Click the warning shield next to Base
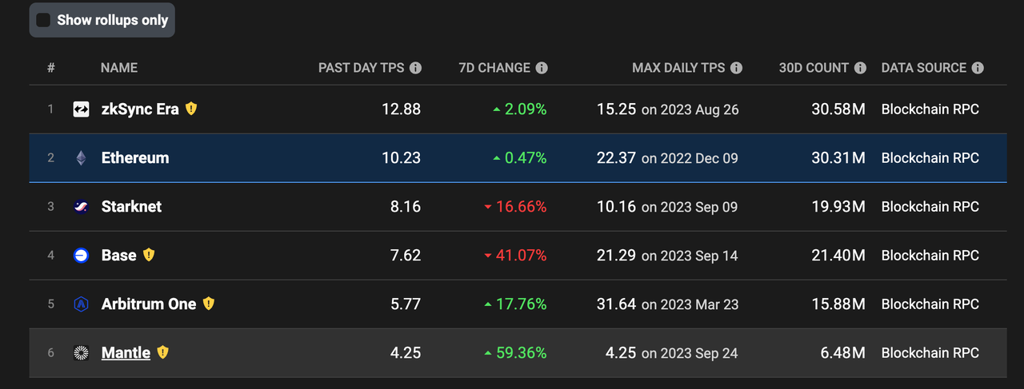This screenshot has height=389, width=1024. pyautogui.click(x=149, y=255)
